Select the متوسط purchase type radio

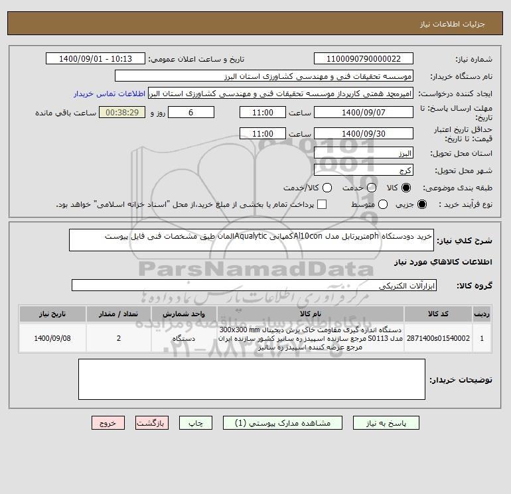pyautogui.click(x=383, y=204)
